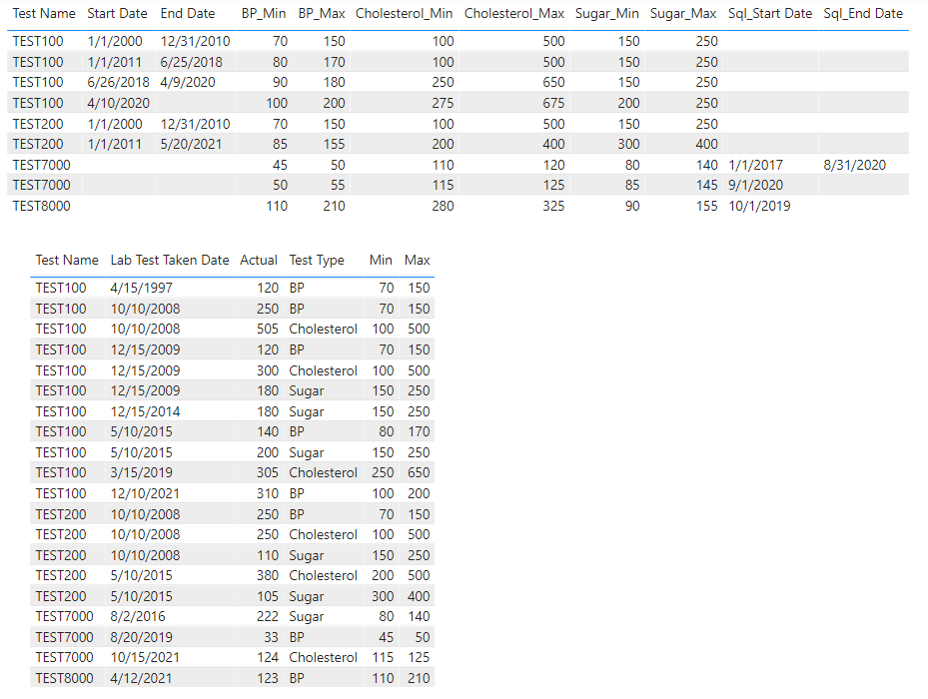928x699 pixels.
Task: Select the 12/10/2021 lab test date
Action: point(145,493)
